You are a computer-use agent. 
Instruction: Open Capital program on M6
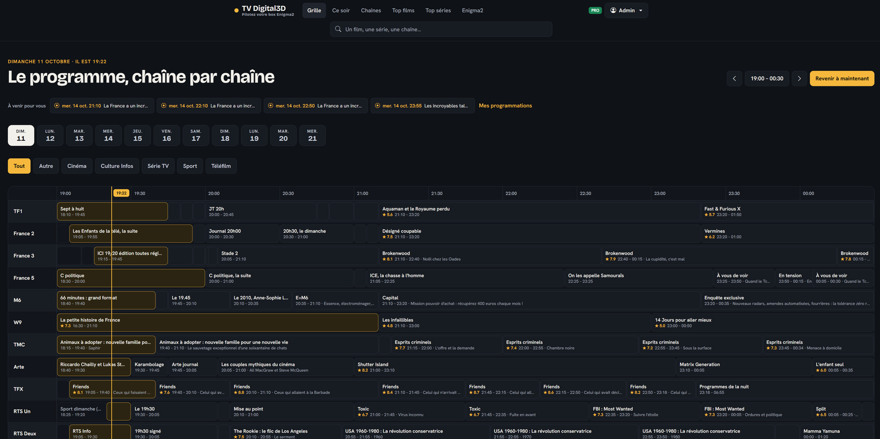539,300
